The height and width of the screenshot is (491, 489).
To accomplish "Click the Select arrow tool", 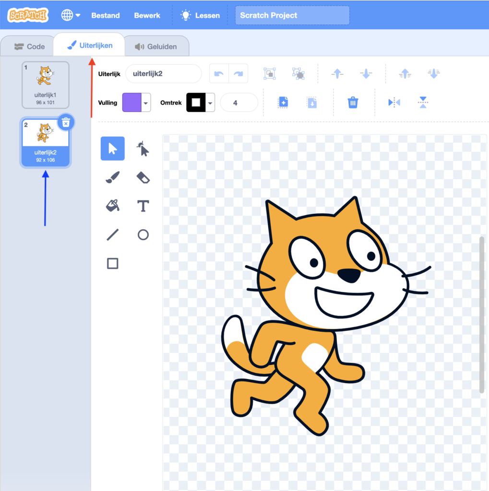I will click(112, 149).
